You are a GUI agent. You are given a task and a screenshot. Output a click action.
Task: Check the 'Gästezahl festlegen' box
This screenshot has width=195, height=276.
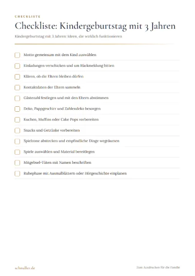click(17, 98)
